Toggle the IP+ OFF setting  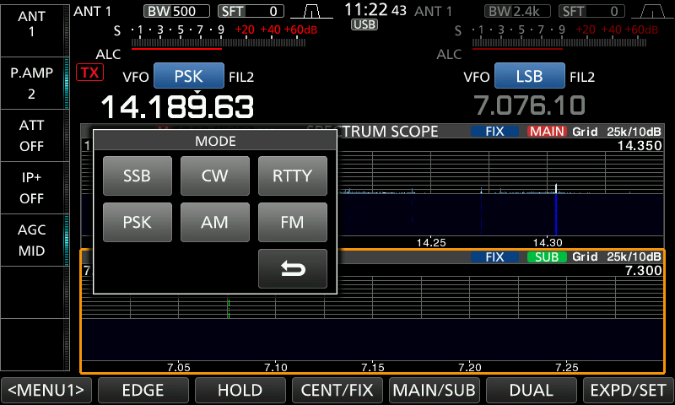(x=32, y=187)
